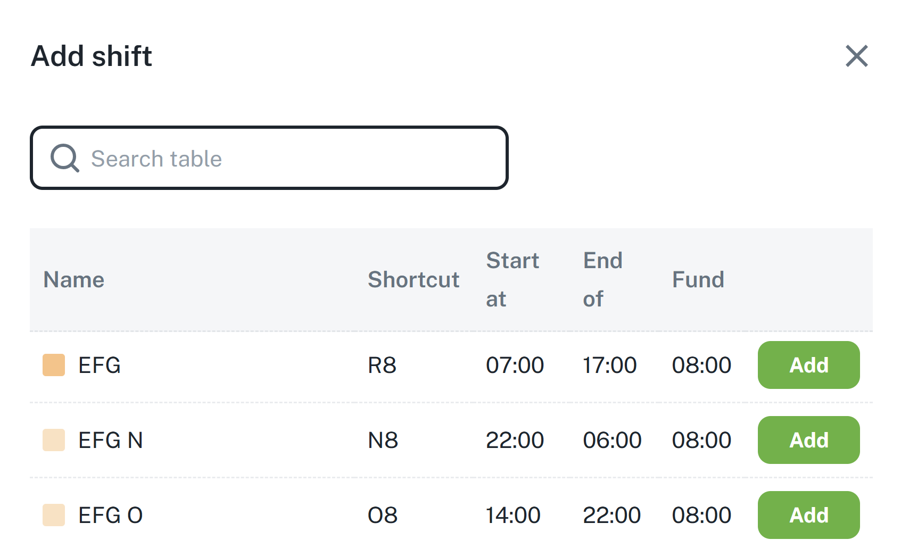This screenshot has width=909, height=548.
Task: Click the EFG O color swatch
Action: point(54,515)
